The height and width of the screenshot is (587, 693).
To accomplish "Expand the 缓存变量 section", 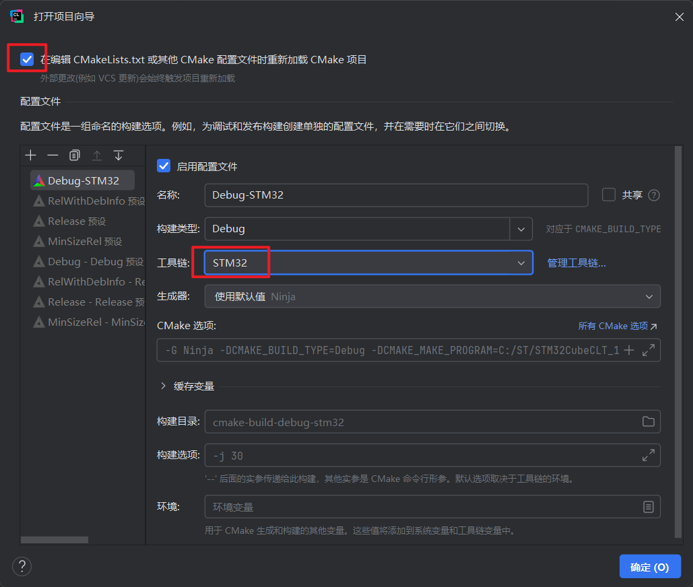I will click(x=163, y=386).
